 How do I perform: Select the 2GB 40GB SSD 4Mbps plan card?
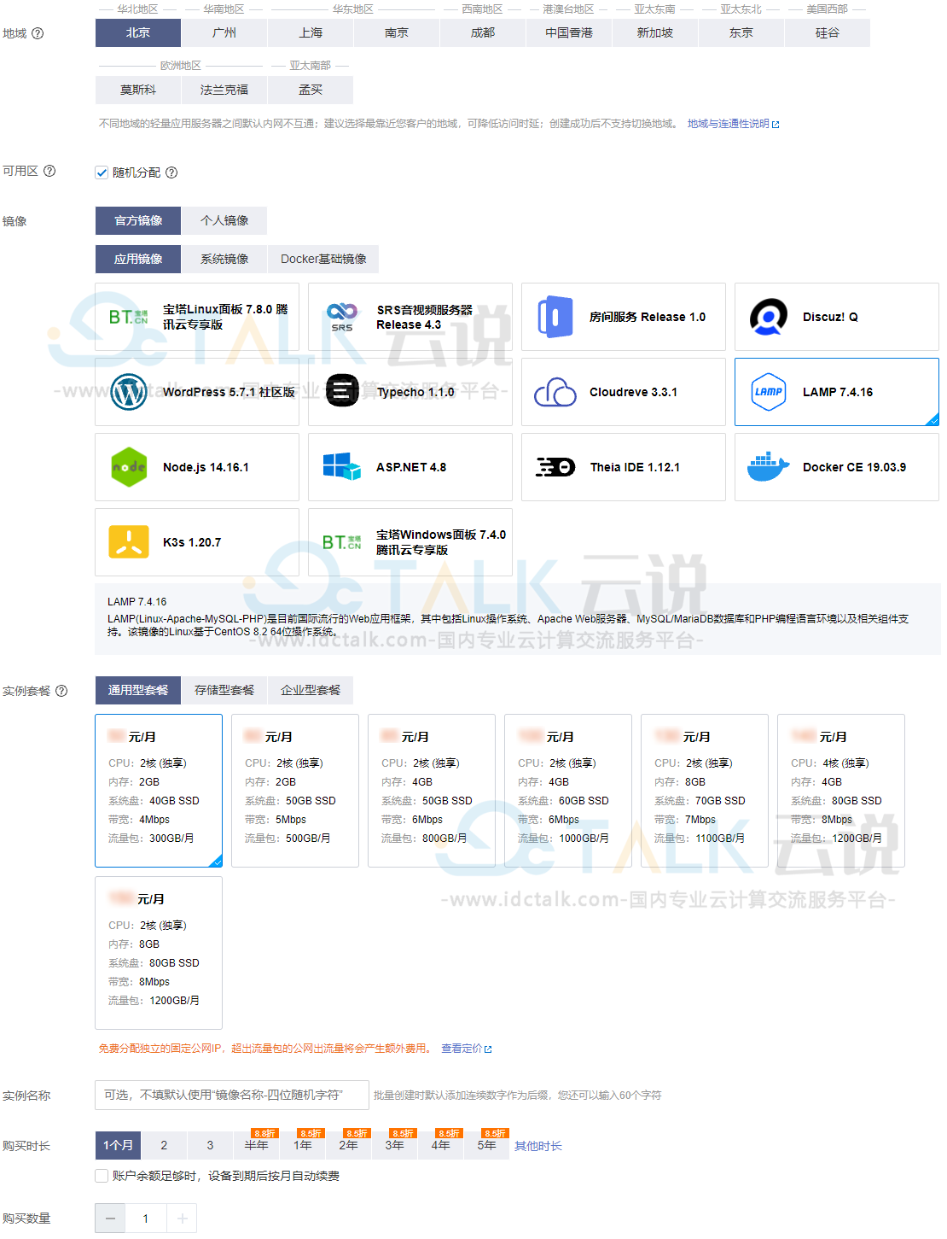[x=159, y=791]
